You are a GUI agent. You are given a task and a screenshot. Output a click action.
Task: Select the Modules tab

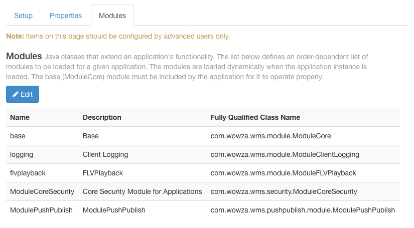[112, 16]
